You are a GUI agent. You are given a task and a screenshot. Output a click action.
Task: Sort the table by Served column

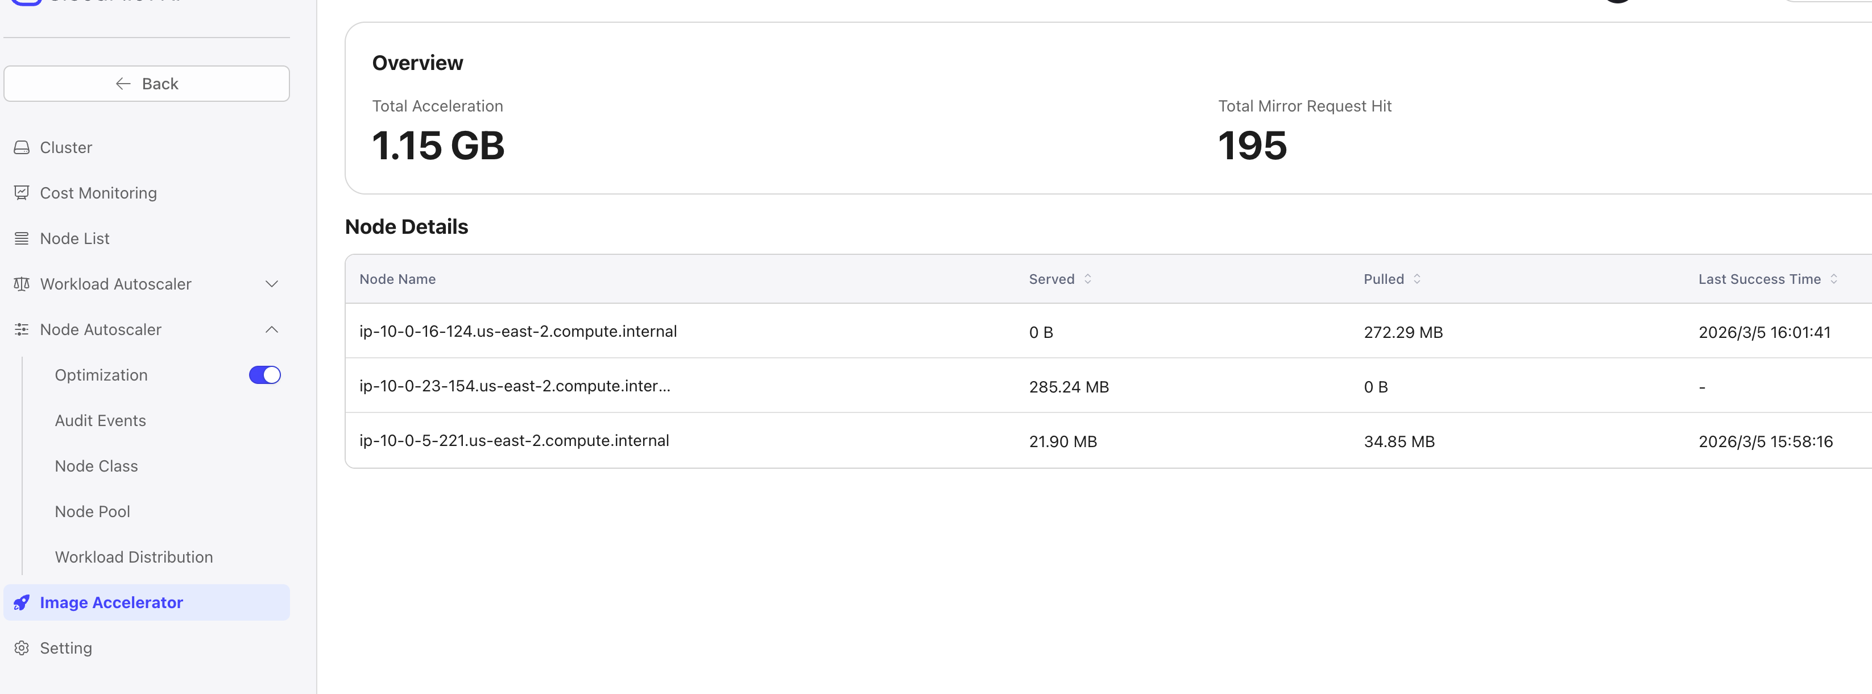click(x=1087, y=279)
